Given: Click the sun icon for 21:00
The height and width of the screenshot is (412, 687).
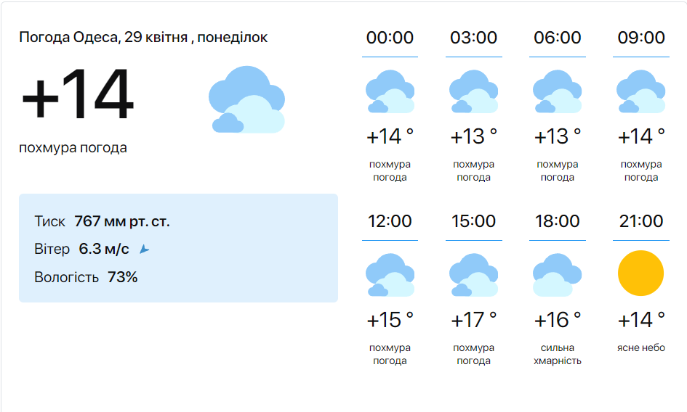Looking at the screenshot, I should pyautogui.click(x=640, y=273).
